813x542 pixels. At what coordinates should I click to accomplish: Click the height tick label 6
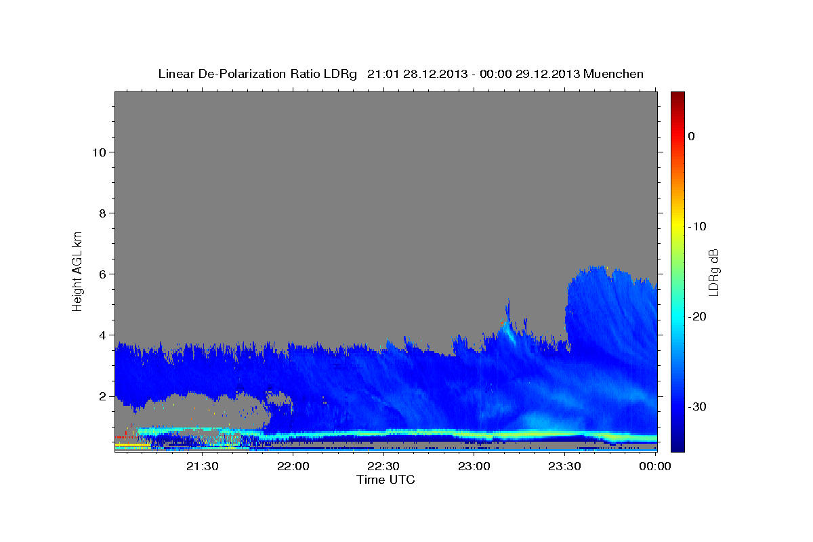coord(102,274)
